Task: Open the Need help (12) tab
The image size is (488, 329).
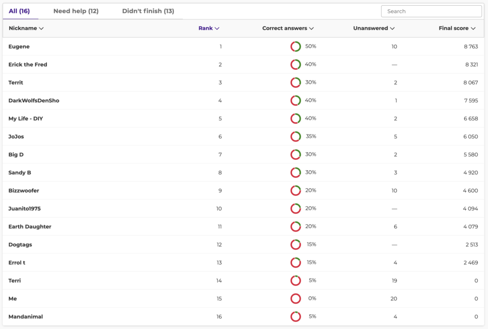Action: point(76,11)
